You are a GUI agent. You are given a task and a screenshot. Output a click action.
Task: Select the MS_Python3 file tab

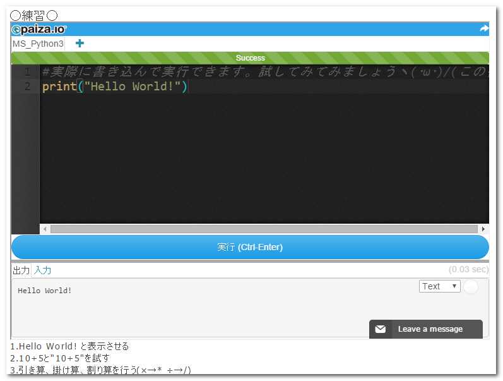[38, 44]
